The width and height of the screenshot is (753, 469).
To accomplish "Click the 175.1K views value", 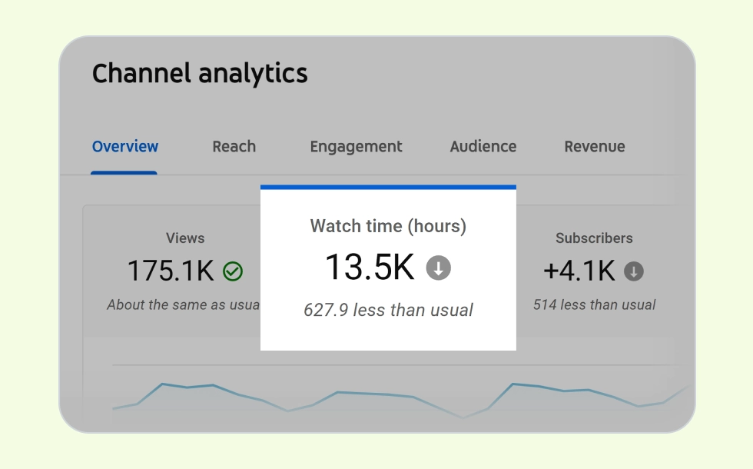I will (171, 271).
